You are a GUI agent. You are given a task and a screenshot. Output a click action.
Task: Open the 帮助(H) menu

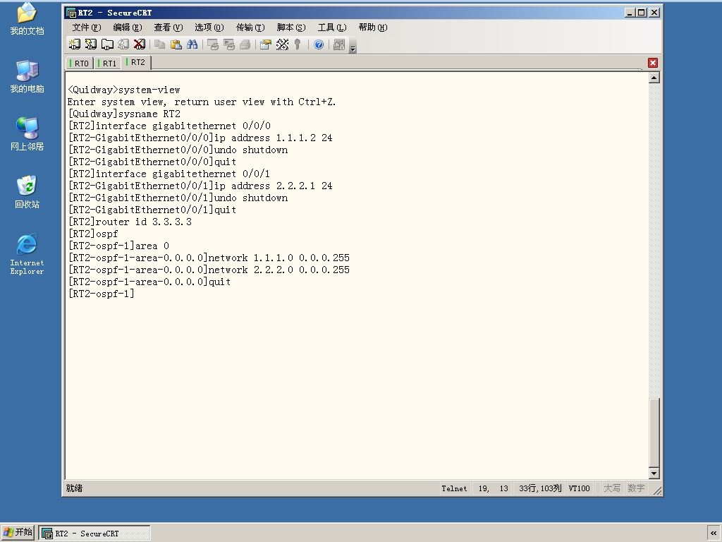coord(373,28)
